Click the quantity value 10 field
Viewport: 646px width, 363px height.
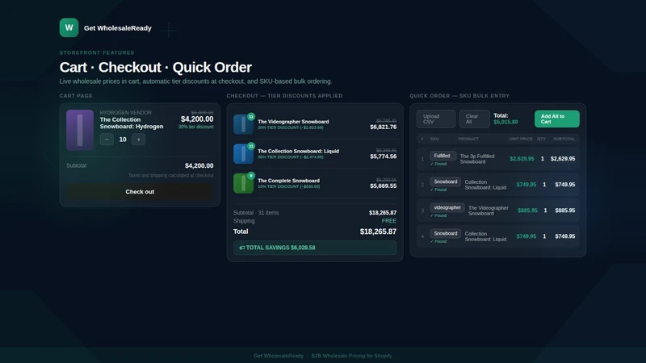[x=123, y=140]
